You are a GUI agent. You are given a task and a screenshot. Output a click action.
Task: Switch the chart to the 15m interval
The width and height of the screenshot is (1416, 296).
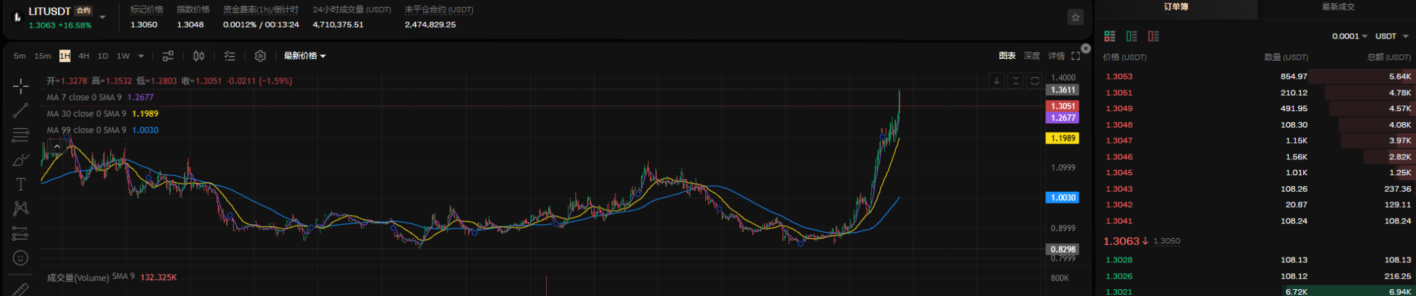coord(43,56)
